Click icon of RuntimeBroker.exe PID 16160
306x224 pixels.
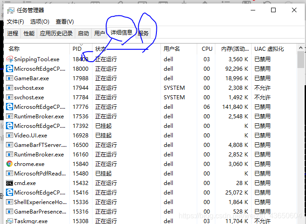pos(10,155)
